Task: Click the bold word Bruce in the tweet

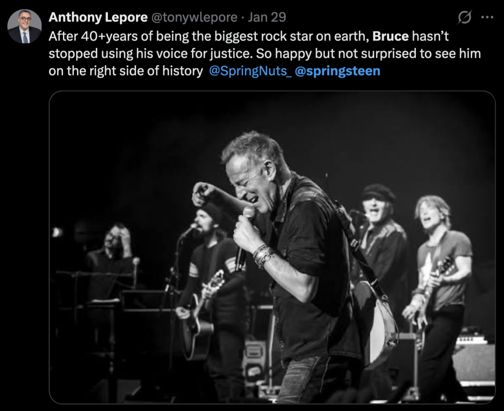Action: pos(390,36)
